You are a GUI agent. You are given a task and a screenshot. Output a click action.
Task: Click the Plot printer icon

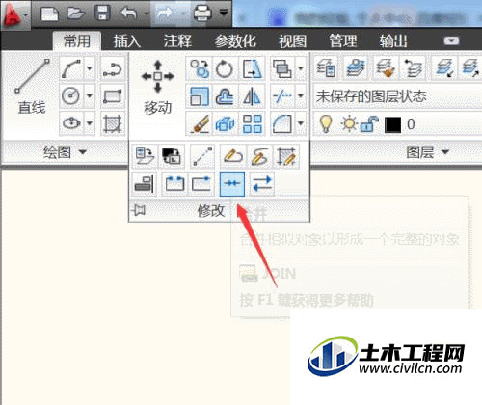point(202,13)
